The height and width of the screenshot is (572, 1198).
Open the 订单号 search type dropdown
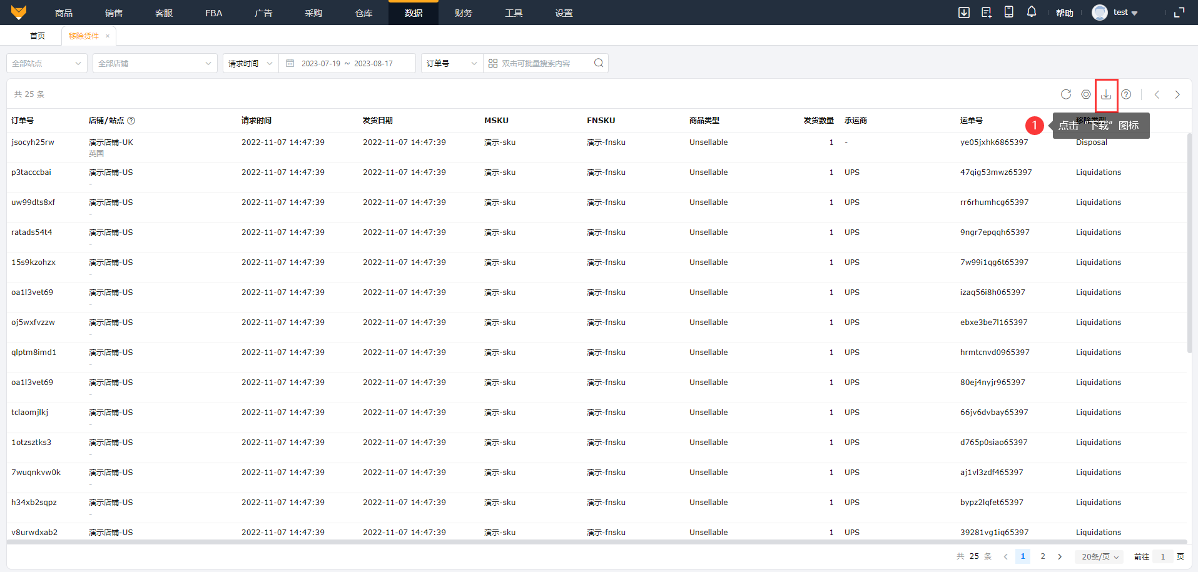(452, 63)
